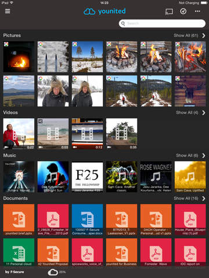Expand Pictures with Show All (61)
Screen dimensions: 209x278
coord(189,35)
